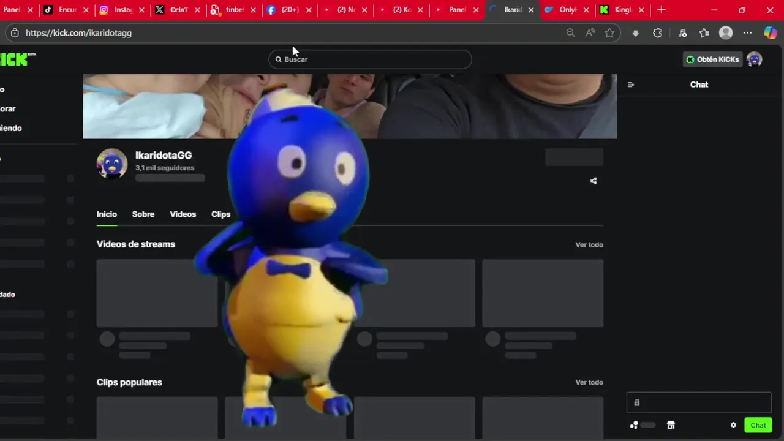Click the Chat panel title

pos(699,85)
